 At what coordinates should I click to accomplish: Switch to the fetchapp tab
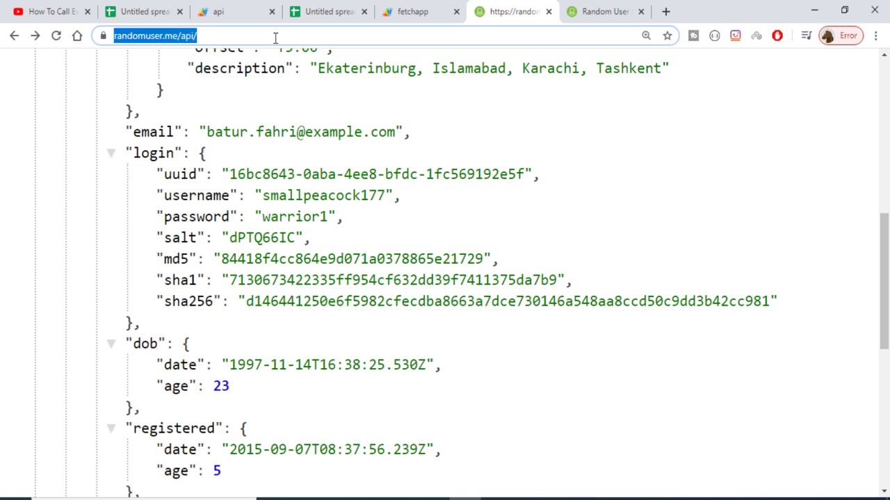pos(413,11)
